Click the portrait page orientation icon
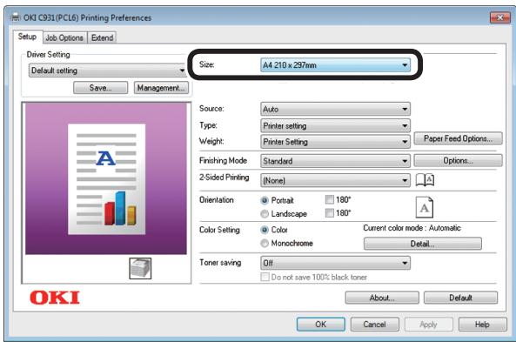516x342 pixels. tap(424, 207)
